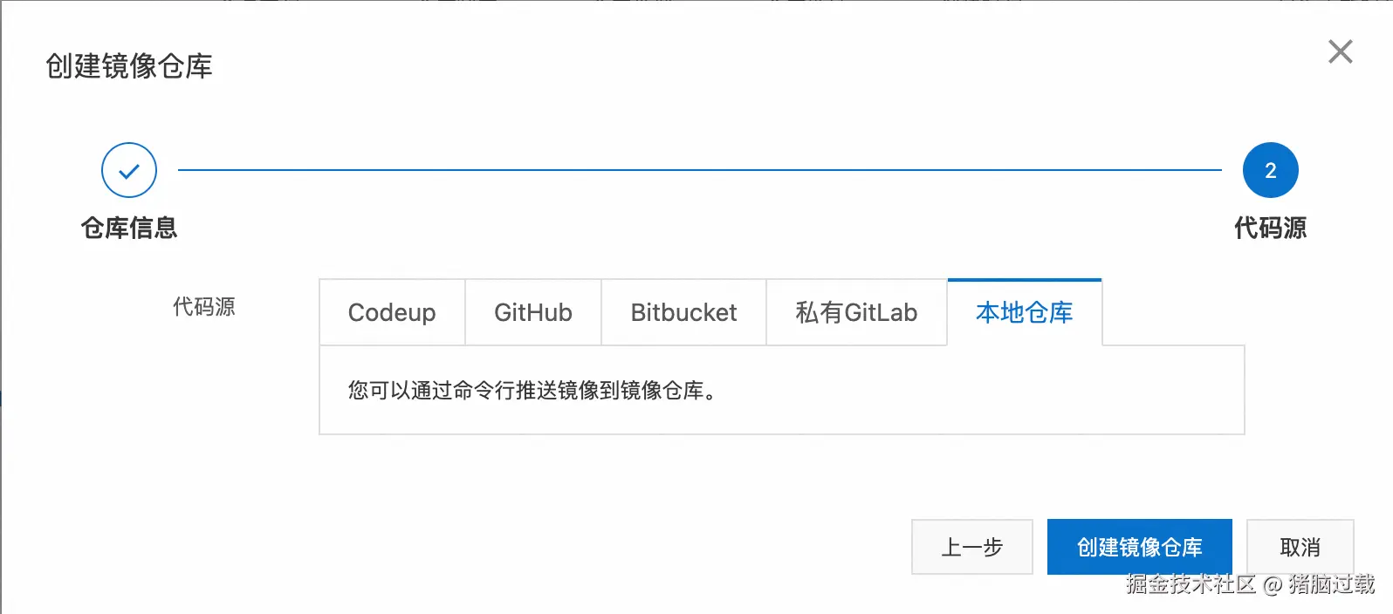The width and height of the screenshot is (1393, 614).
Task: Click the step 2 numbered circle
Action: [x=1270, y=170]
